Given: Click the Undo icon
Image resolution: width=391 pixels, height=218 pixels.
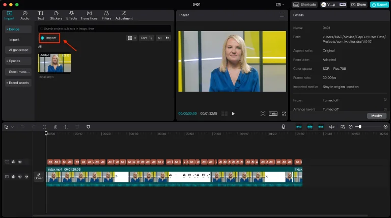Looking at the screenshot, I should (x=22, y=127).
